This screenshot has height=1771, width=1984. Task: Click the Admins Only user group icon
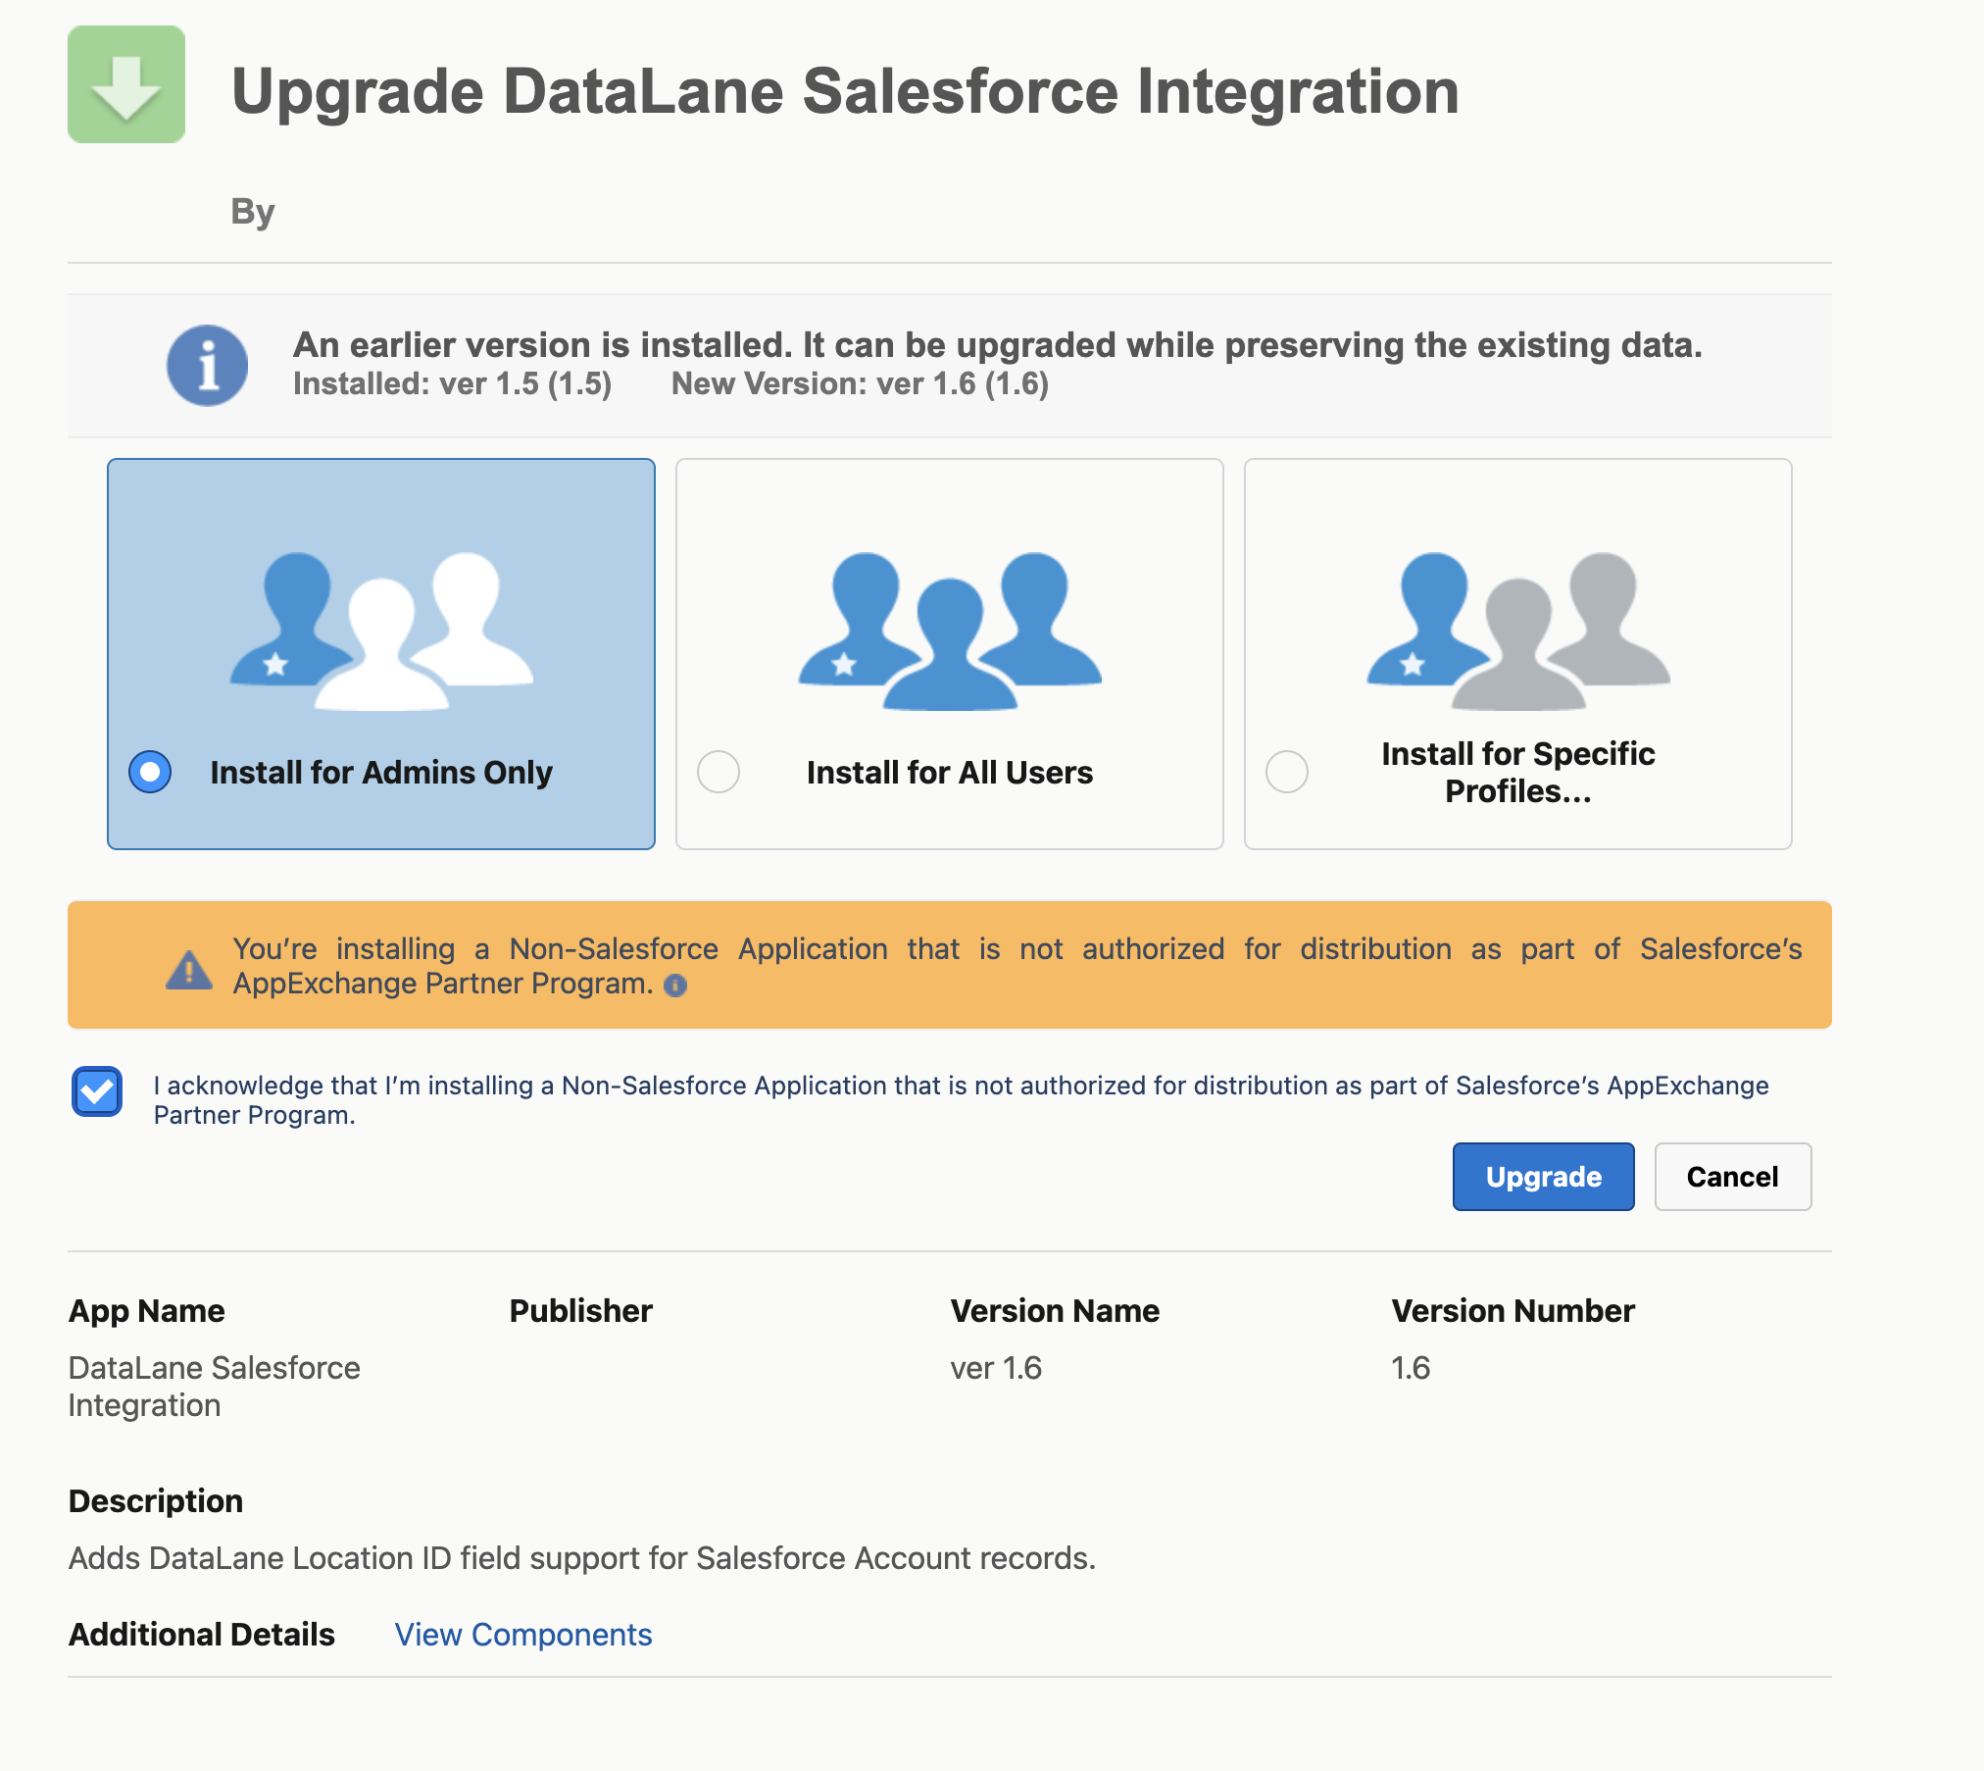click(381, 631)
